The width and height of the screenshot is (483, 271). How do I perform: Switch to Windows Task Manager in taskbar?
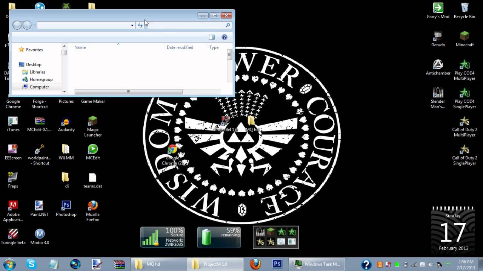coord(317,264)
